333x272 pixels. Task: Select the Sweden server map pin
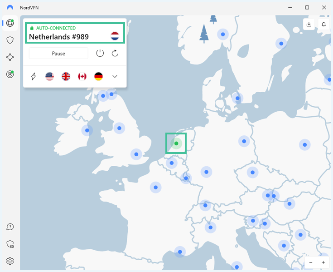coord(281,44)
